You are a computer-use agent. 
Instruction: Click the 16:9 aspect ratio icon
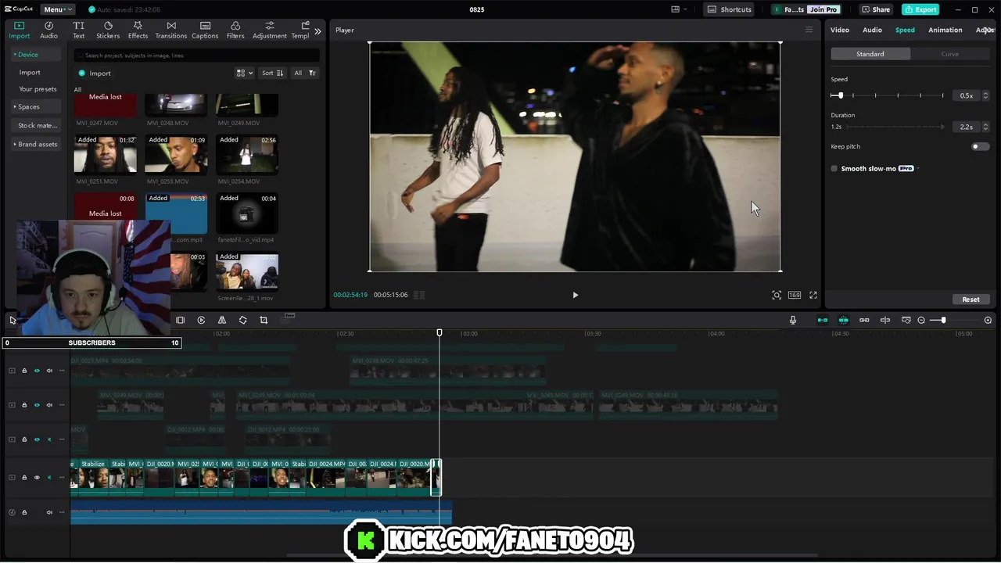pyautogui.click(x=795, y=295)
